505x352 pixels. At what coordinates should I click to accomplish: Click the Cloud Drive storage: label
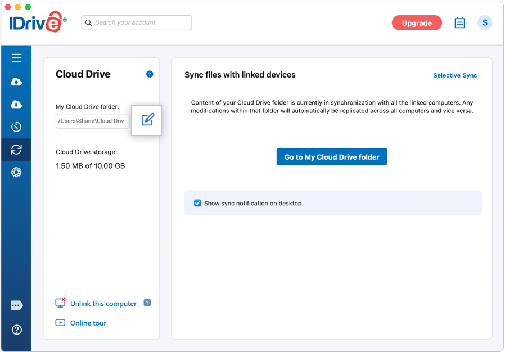coord(86,152)
